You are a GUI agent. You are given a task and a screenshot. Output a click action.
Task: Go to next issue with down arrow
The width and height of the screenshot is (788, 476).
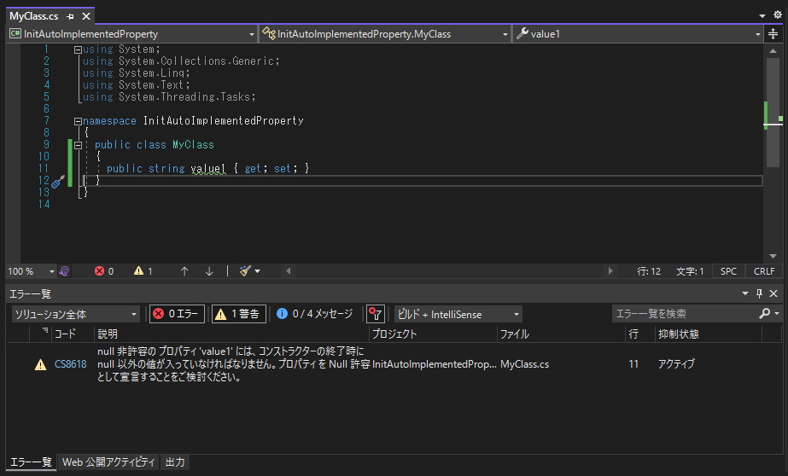click(209, 271)
